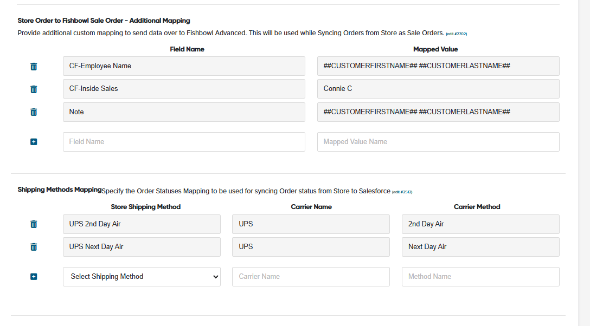This screenshot has width=590, height=326.
Task: Select the Next Day Air carrier method
Action: [x=480, y=247]
